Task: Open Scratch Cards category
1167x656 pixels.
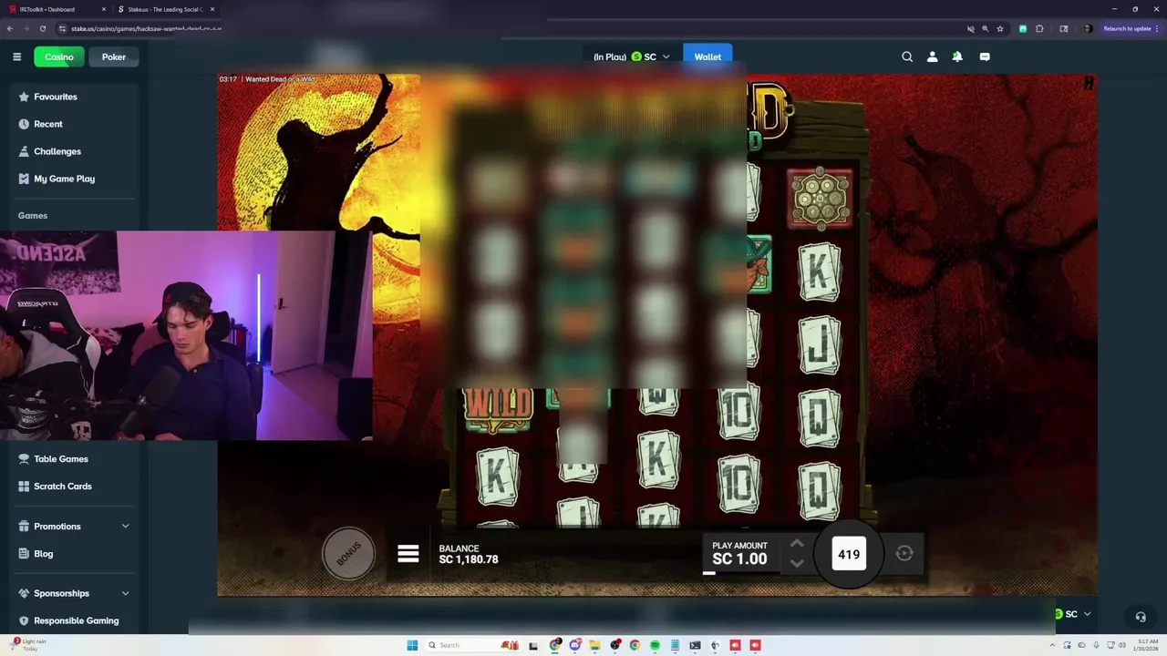Action: click(63, 487)
